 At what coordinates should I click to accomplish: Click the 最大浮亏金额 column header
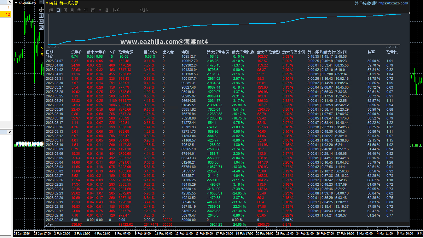click(x=218, y=52)
